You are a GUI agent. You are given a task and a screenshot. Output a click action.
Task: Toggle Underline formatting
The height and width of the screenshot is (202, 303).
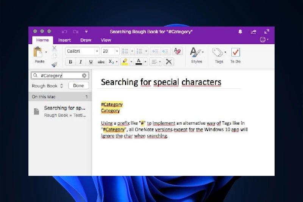coord(91,62)
